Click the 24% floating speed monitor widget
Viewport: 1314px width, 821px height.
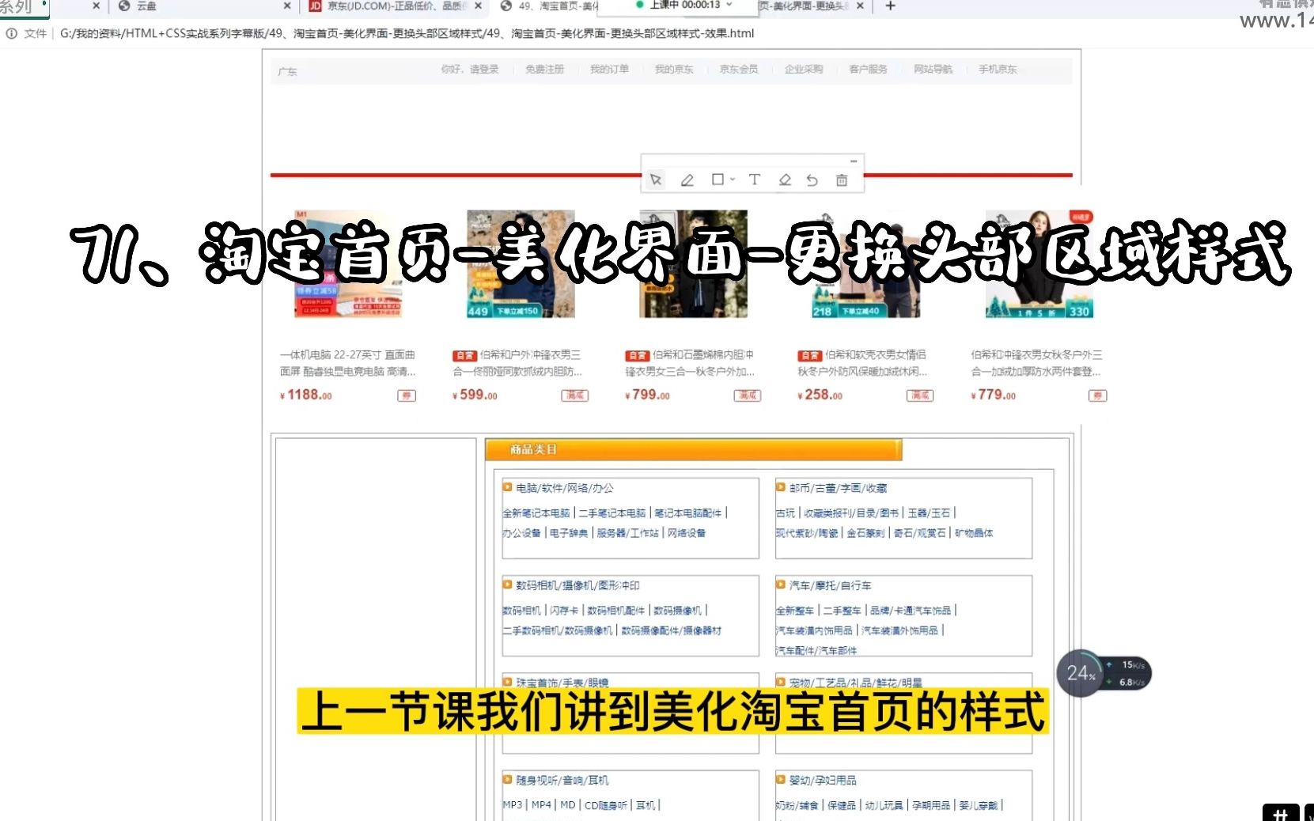[x=1104, y=673]
